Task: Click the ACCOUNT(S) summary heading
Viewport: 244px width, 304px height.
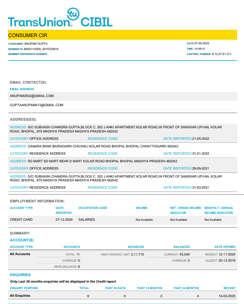Action: (22, 240)
